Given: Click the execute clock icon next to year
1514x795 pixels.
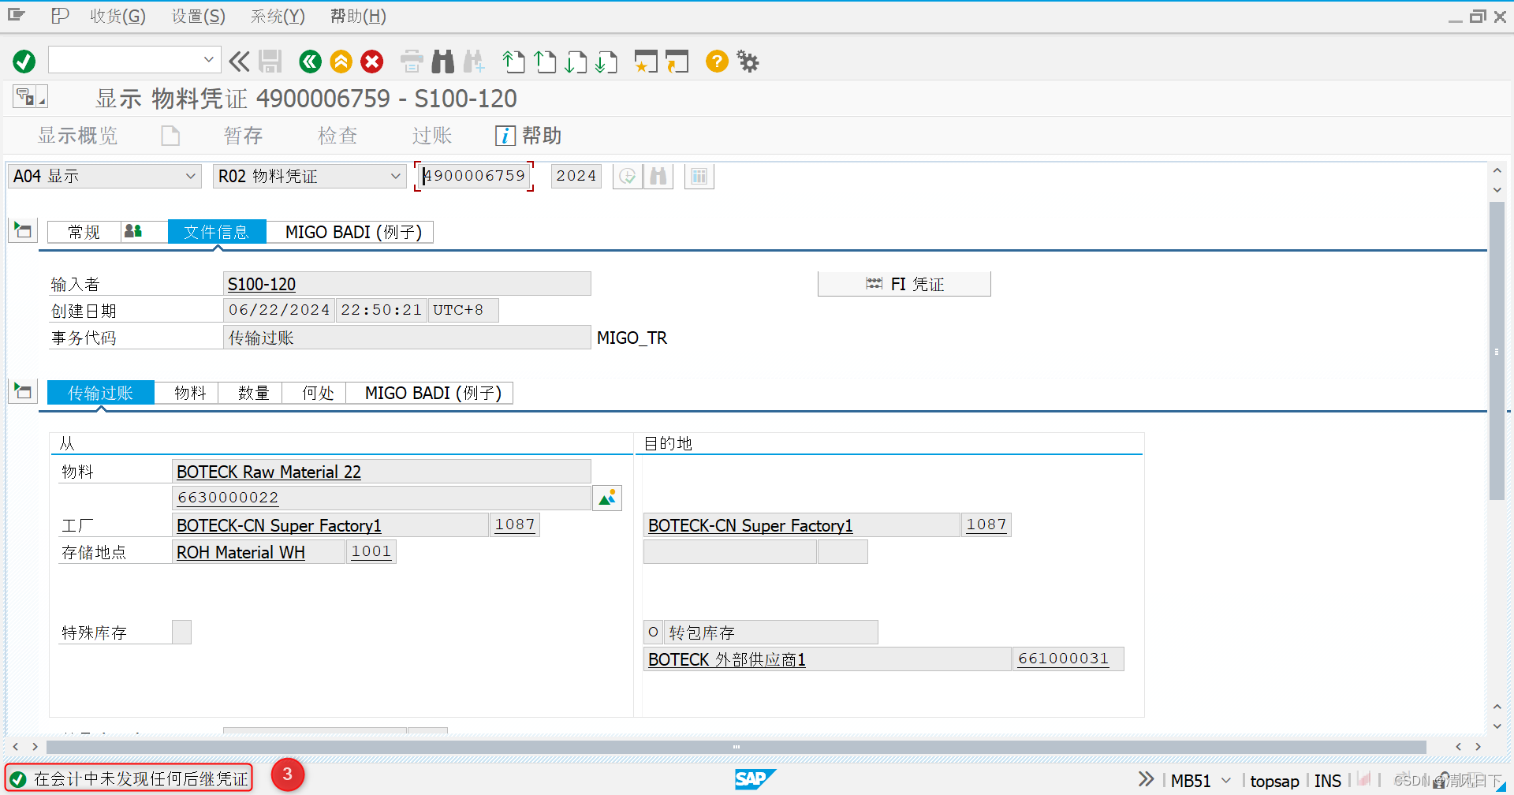Looking at the screenshot, I should [x=628, y=176].
